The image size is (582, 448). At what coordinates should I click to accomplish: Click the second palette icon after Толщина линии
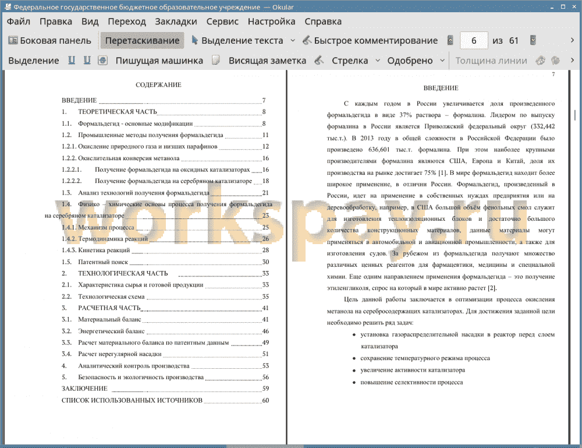pos(556,61)
